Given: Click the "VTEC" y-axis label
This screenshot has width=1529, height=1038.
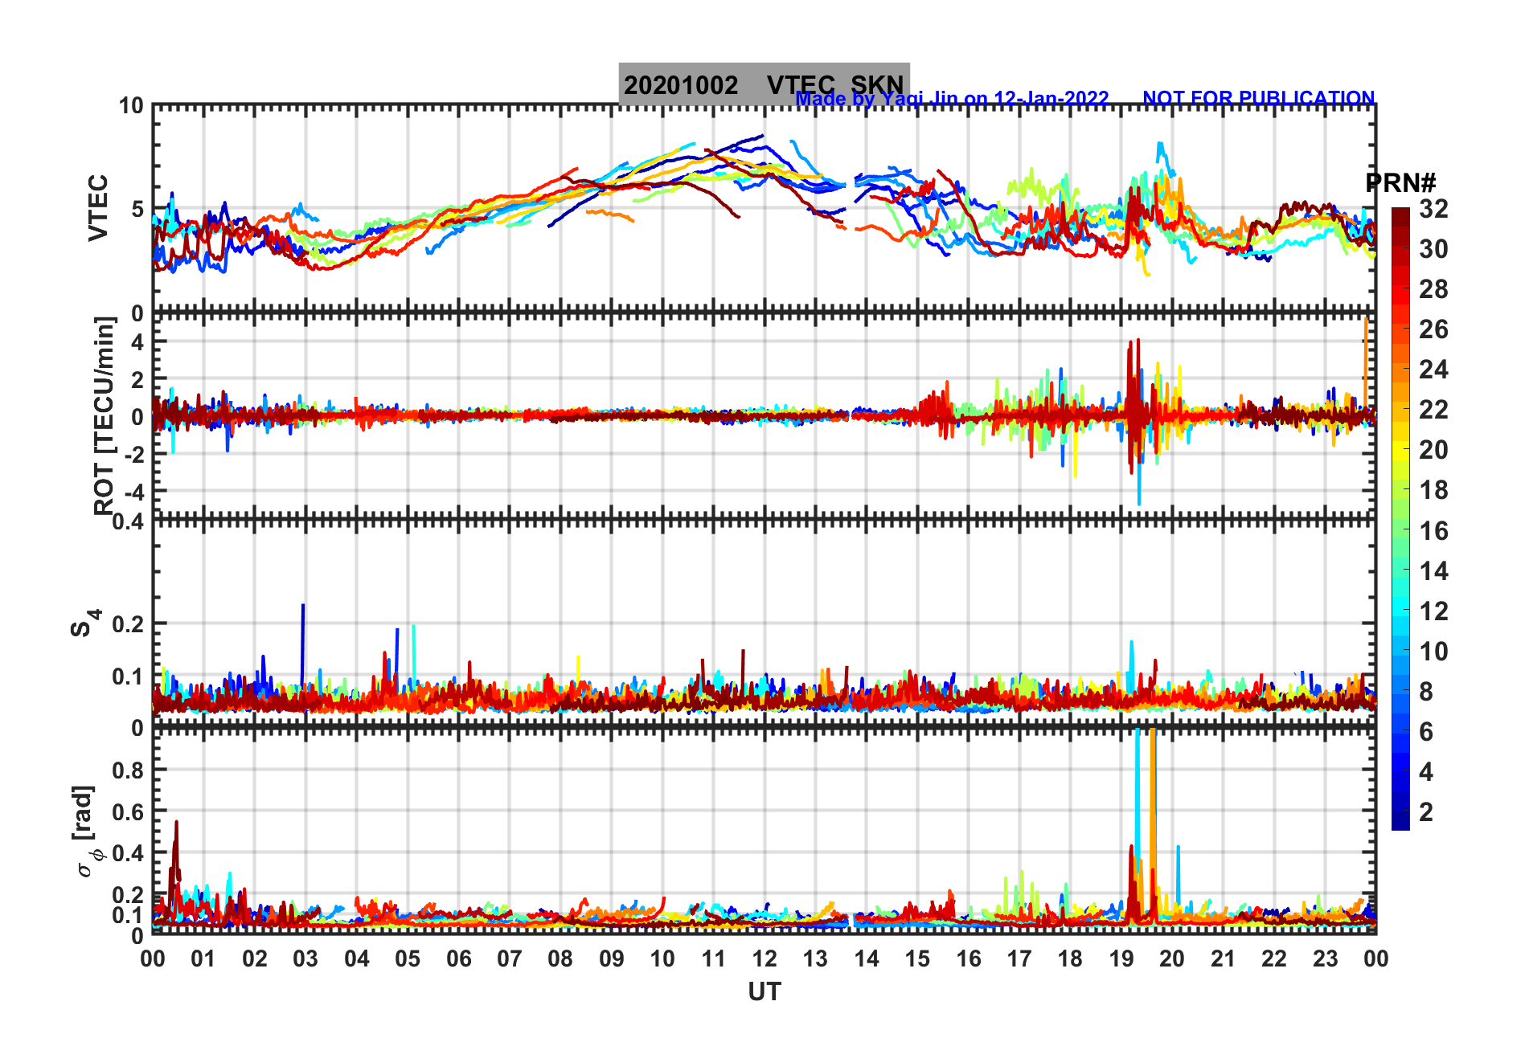Looking at the screenshot, I should pyautogui.click(x=97, y=208).
